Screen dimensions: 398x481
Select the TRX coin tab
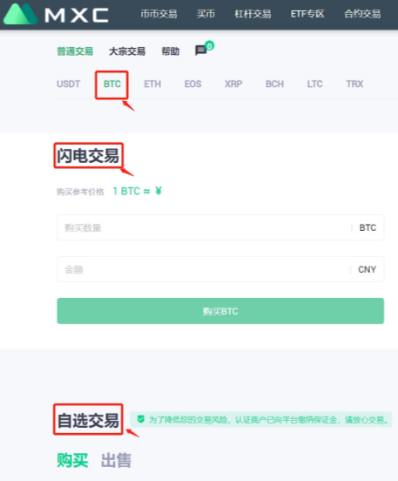coord(354,84)
